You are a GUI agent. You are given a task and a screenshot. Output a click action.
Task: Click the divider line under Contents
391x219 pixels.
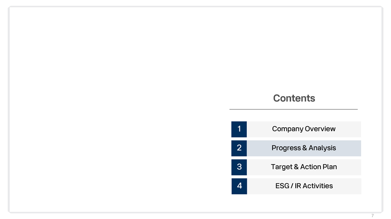click(293, 109)
